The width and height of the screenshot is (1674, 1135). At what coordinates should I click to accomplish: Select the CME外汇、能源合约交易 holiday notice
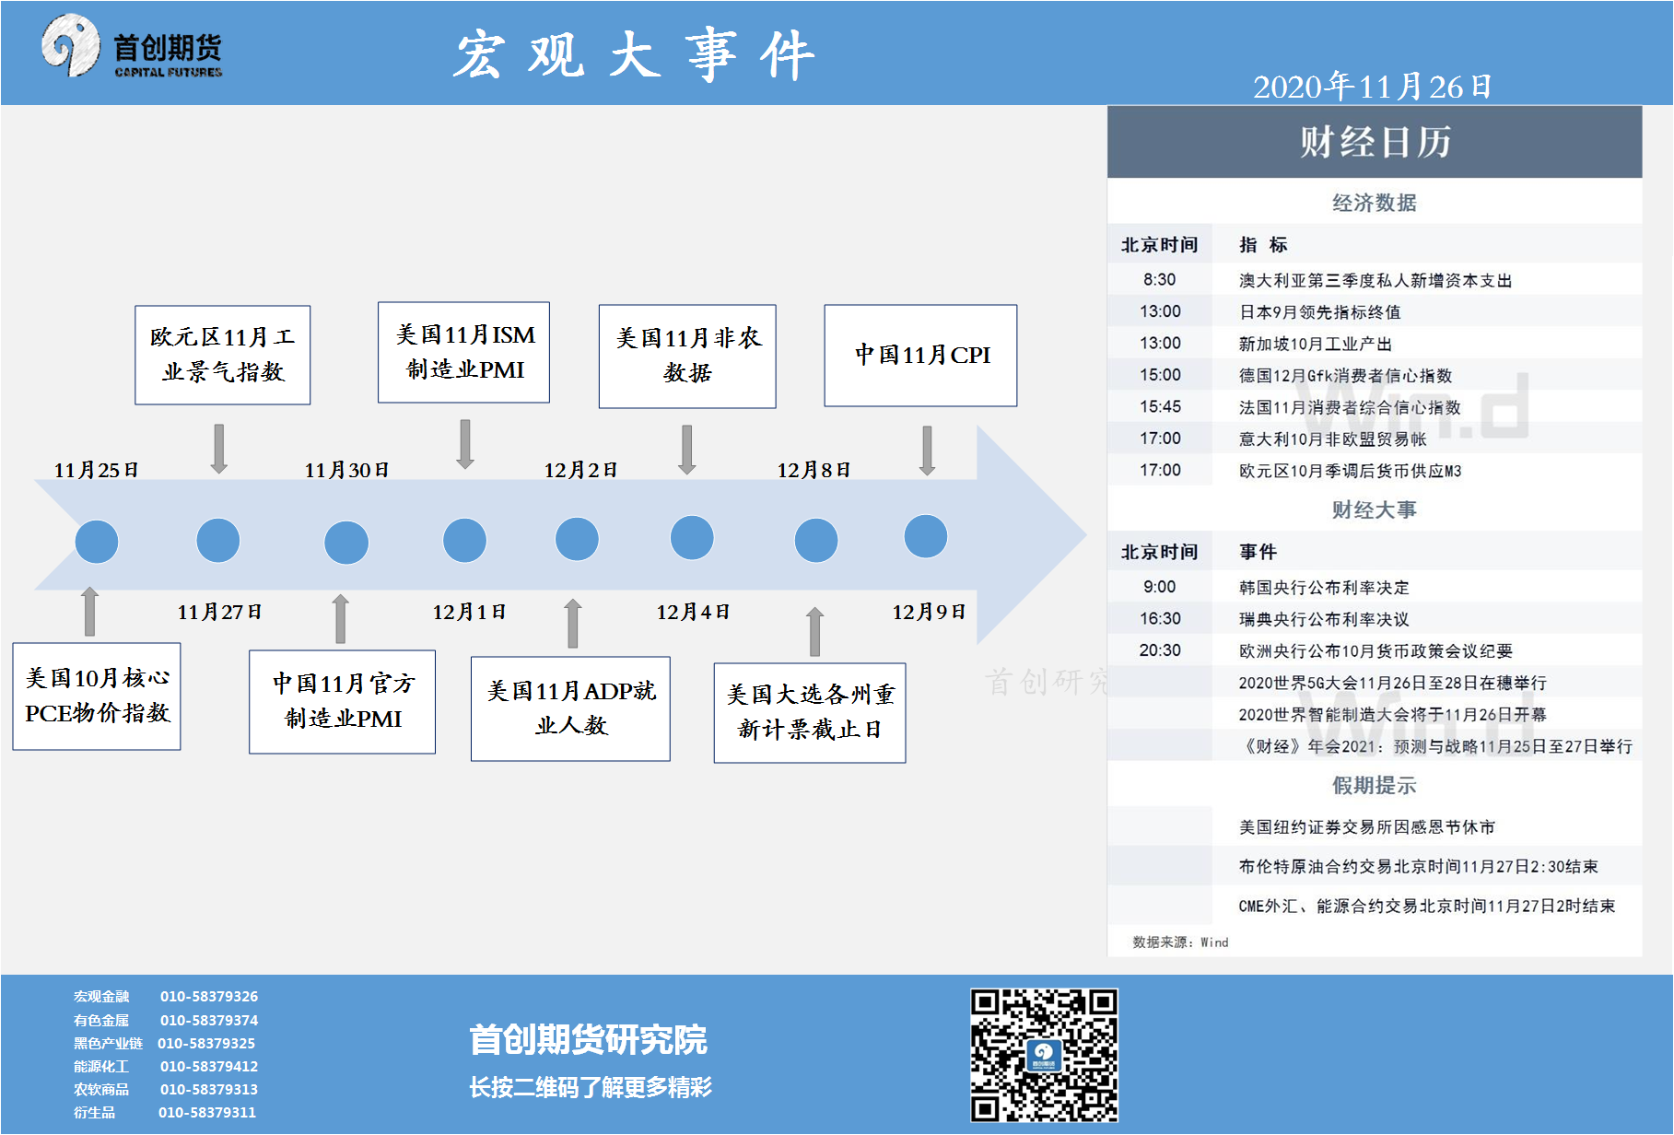coord(1375,906)
